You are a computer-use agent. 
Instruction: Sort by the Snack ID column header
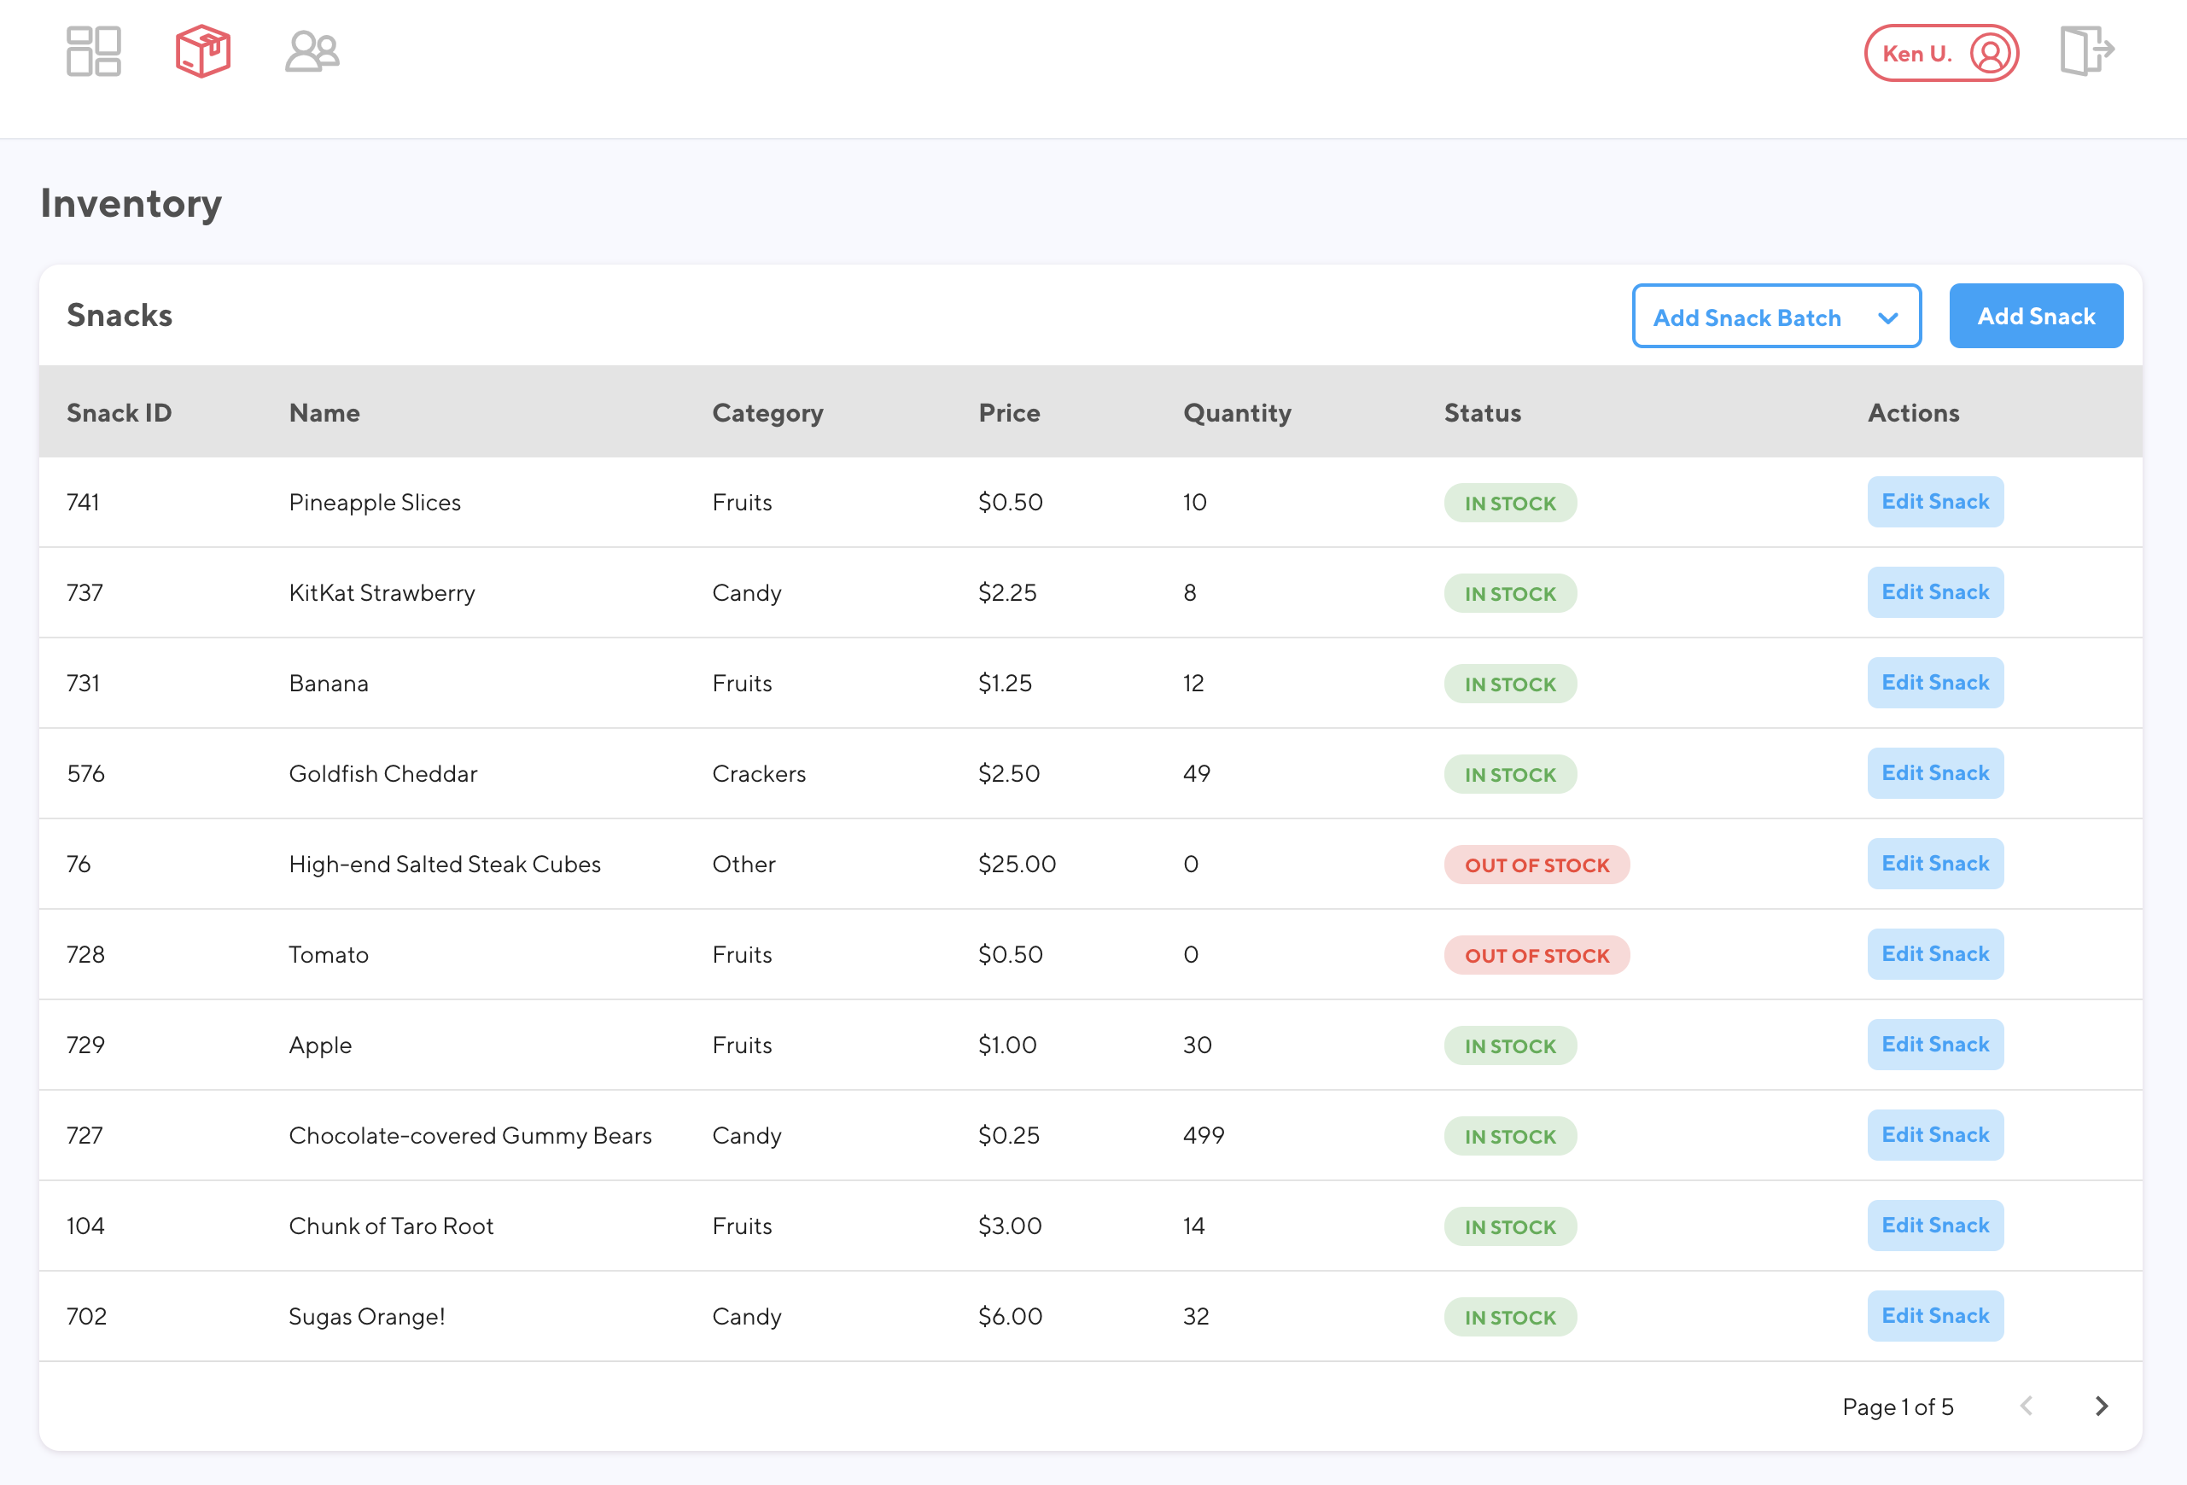(x=119, y=412)
